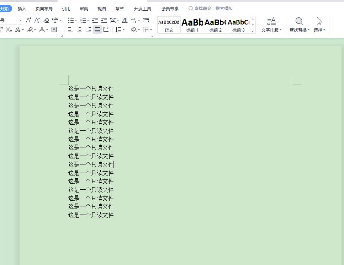344x265 pixels.
Task: Toggle justify alignment
Action: (97, 29)
